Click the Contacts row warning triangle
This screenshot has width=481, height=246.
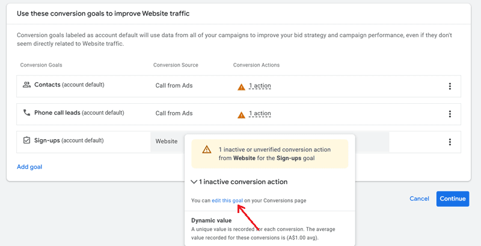(242, 86)
